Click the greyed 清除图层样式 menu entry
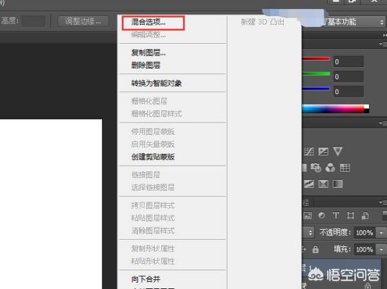 point(153,231)
